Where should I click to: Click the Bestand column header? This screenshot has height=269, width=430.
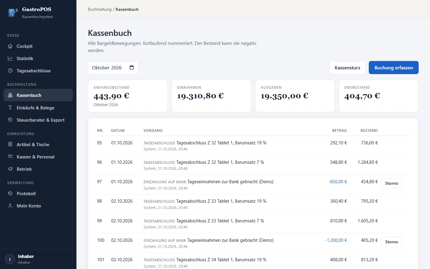(x=369, y=131)
